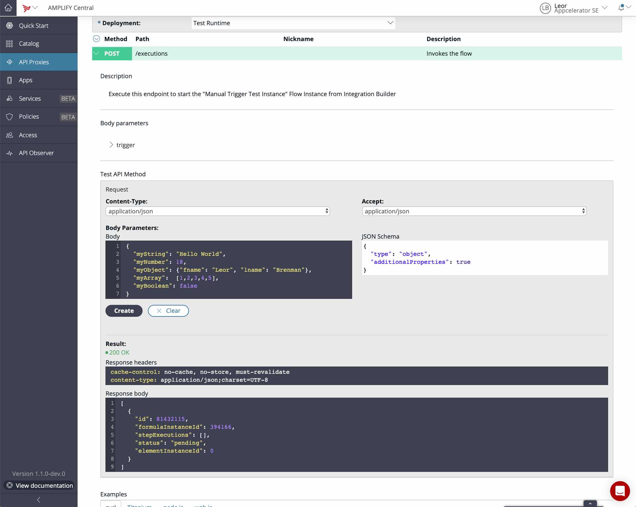Switch to the Titanium example tab
This screenshot has height=507, width=636.
pyautogui.click(x=139, y=505)
